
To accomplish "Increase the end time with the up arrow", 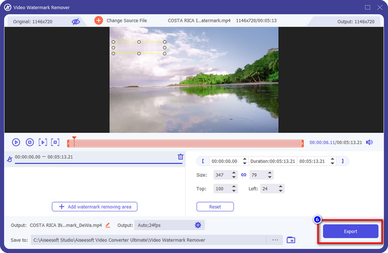I will [333, 159].
